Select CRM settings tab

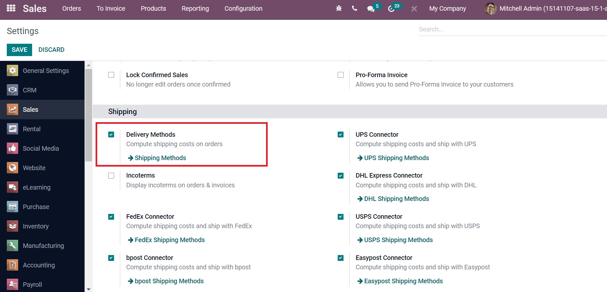click(x=42, y=90)
